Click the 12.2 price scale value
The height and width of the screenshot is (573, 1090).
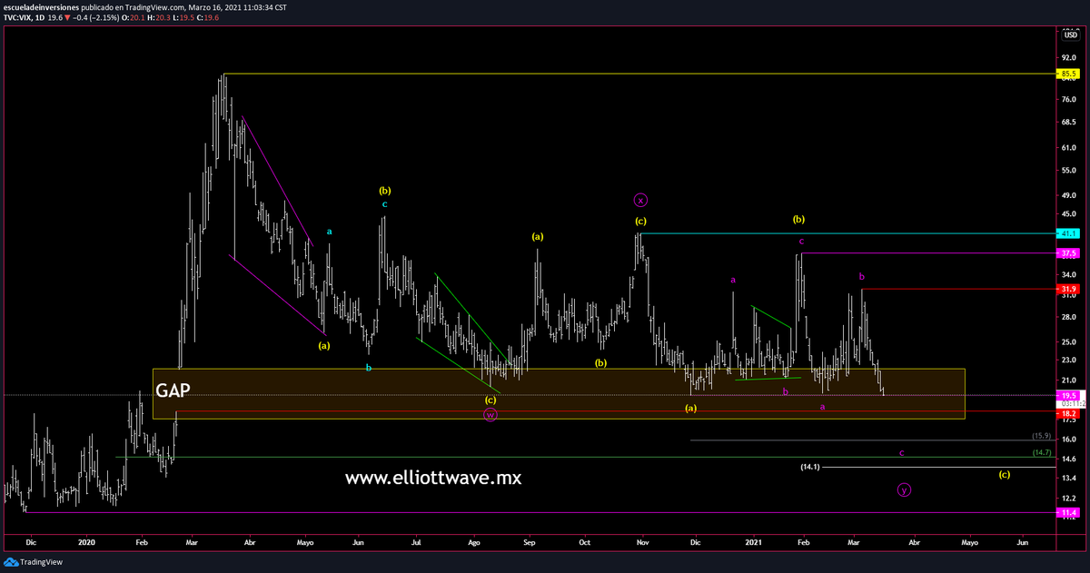pyautogui.click(x=1068, y=499)
